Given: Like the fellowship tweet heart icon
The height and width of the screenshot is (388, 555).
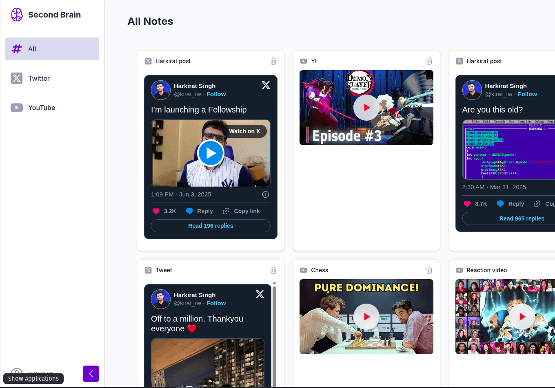Looking at the screenshot, I should point(156,211).
